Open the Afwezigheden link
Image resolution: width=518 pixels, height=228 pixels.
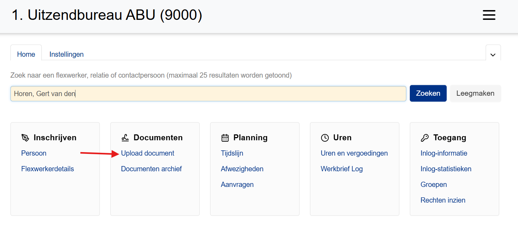pyautogui.click(x=242, y=169)
